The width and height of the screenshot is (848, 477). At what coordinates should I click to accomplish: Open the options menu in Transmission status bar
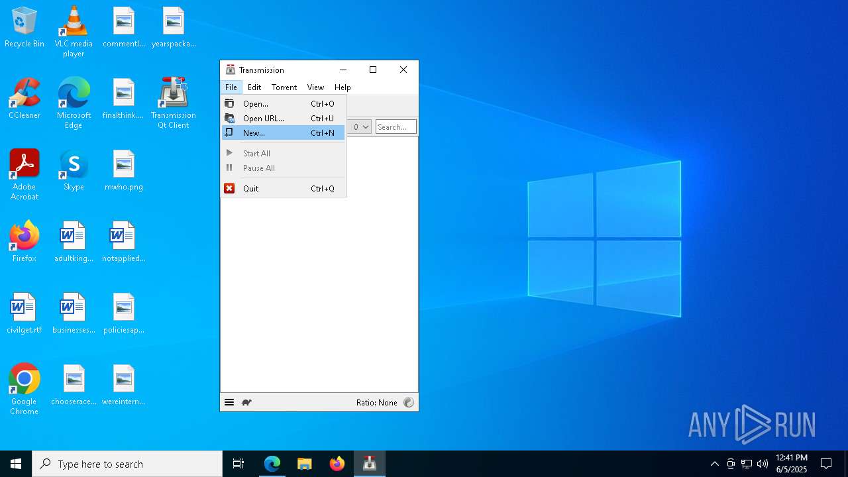tap(229, 402)
